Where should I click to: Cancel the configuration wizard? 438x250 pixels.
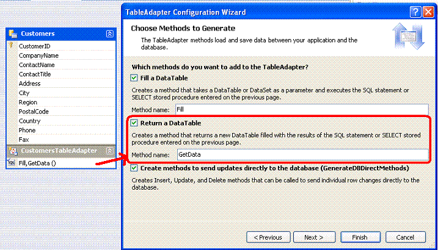(405, 237)
